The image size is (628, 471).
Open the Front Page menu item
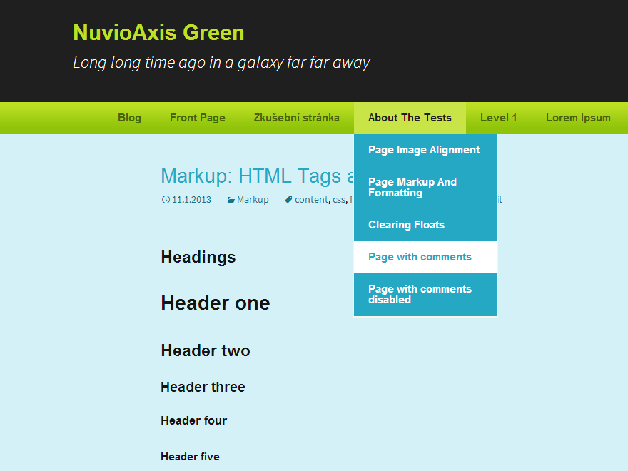197,118
